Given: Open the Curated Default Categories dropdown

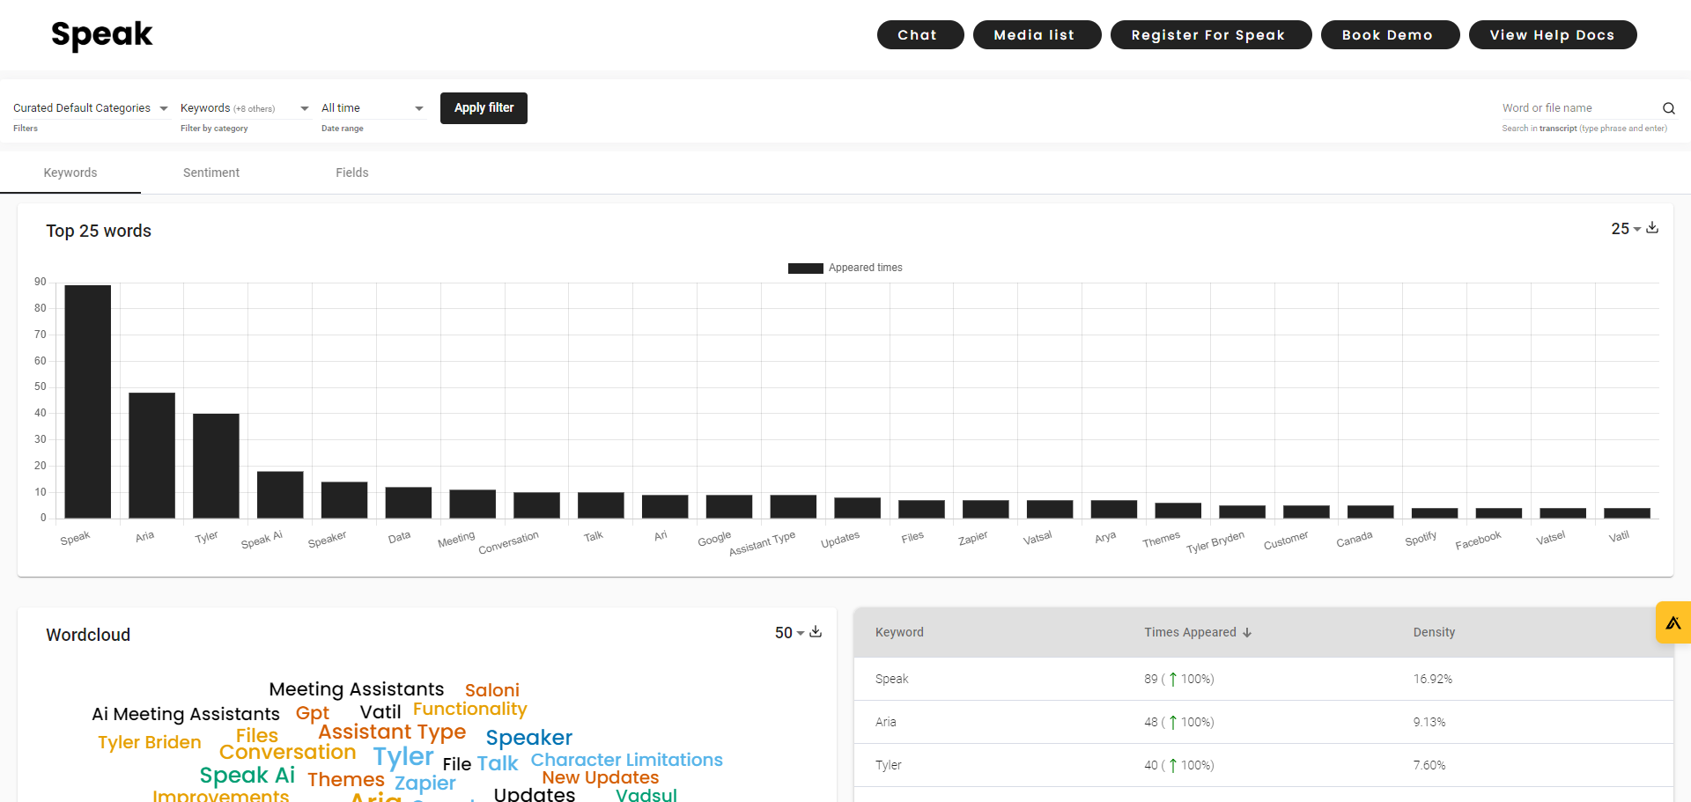Looking at the screenshot, I should tap(90, 108).
